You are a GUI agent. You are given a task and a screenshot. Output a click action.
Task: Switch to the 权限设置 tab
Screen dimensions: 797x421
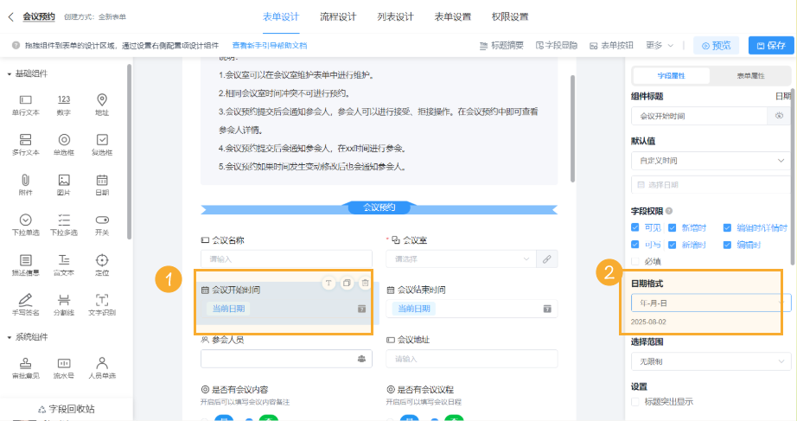click(x=510, y=16)
